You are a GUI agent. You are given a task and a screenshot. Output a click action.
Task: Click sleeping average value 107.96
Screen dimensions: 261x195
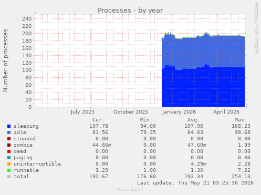pyautogui.click(x=194, y=126)
